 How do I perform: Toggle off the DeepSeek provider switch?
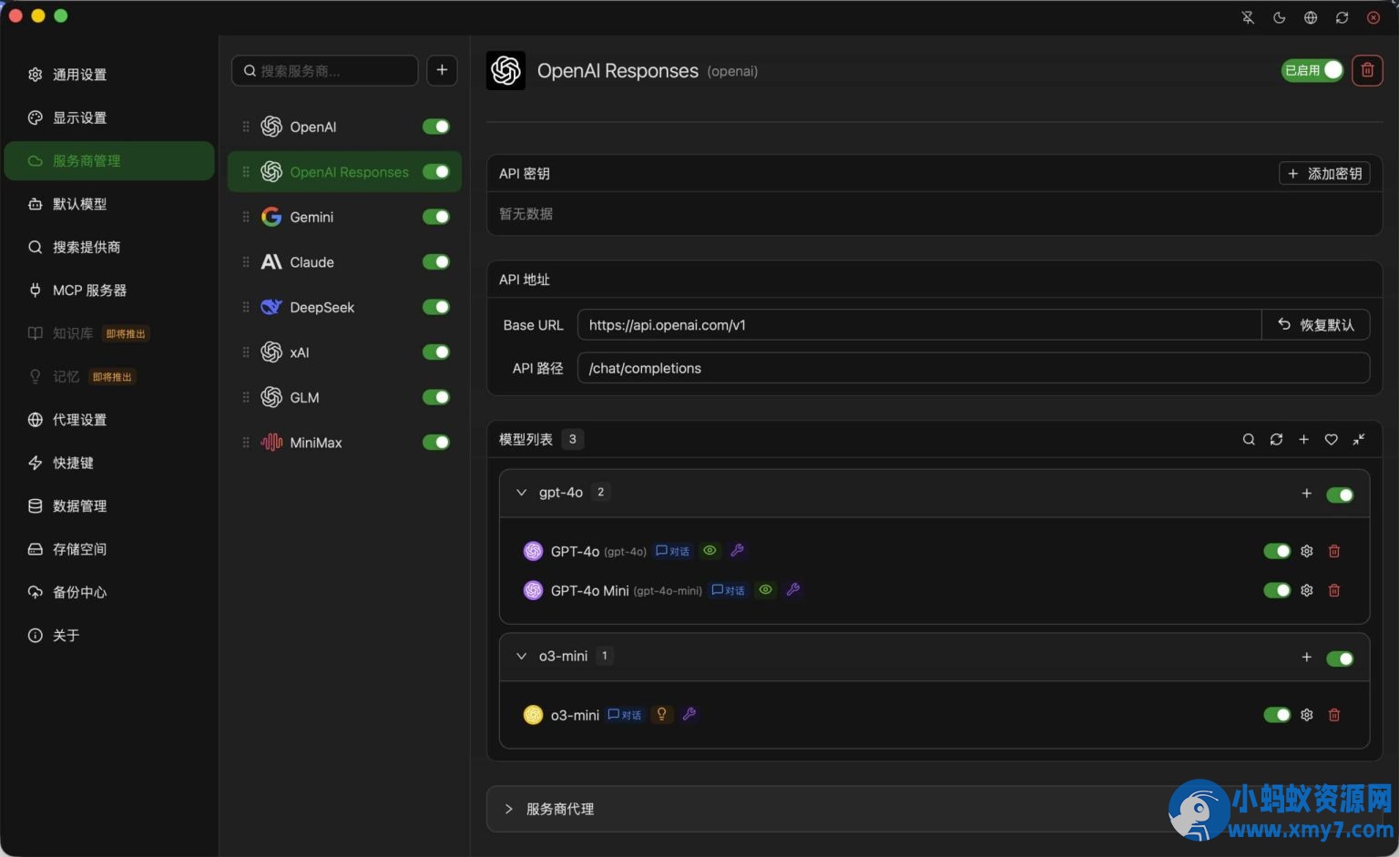pos(436,307)
